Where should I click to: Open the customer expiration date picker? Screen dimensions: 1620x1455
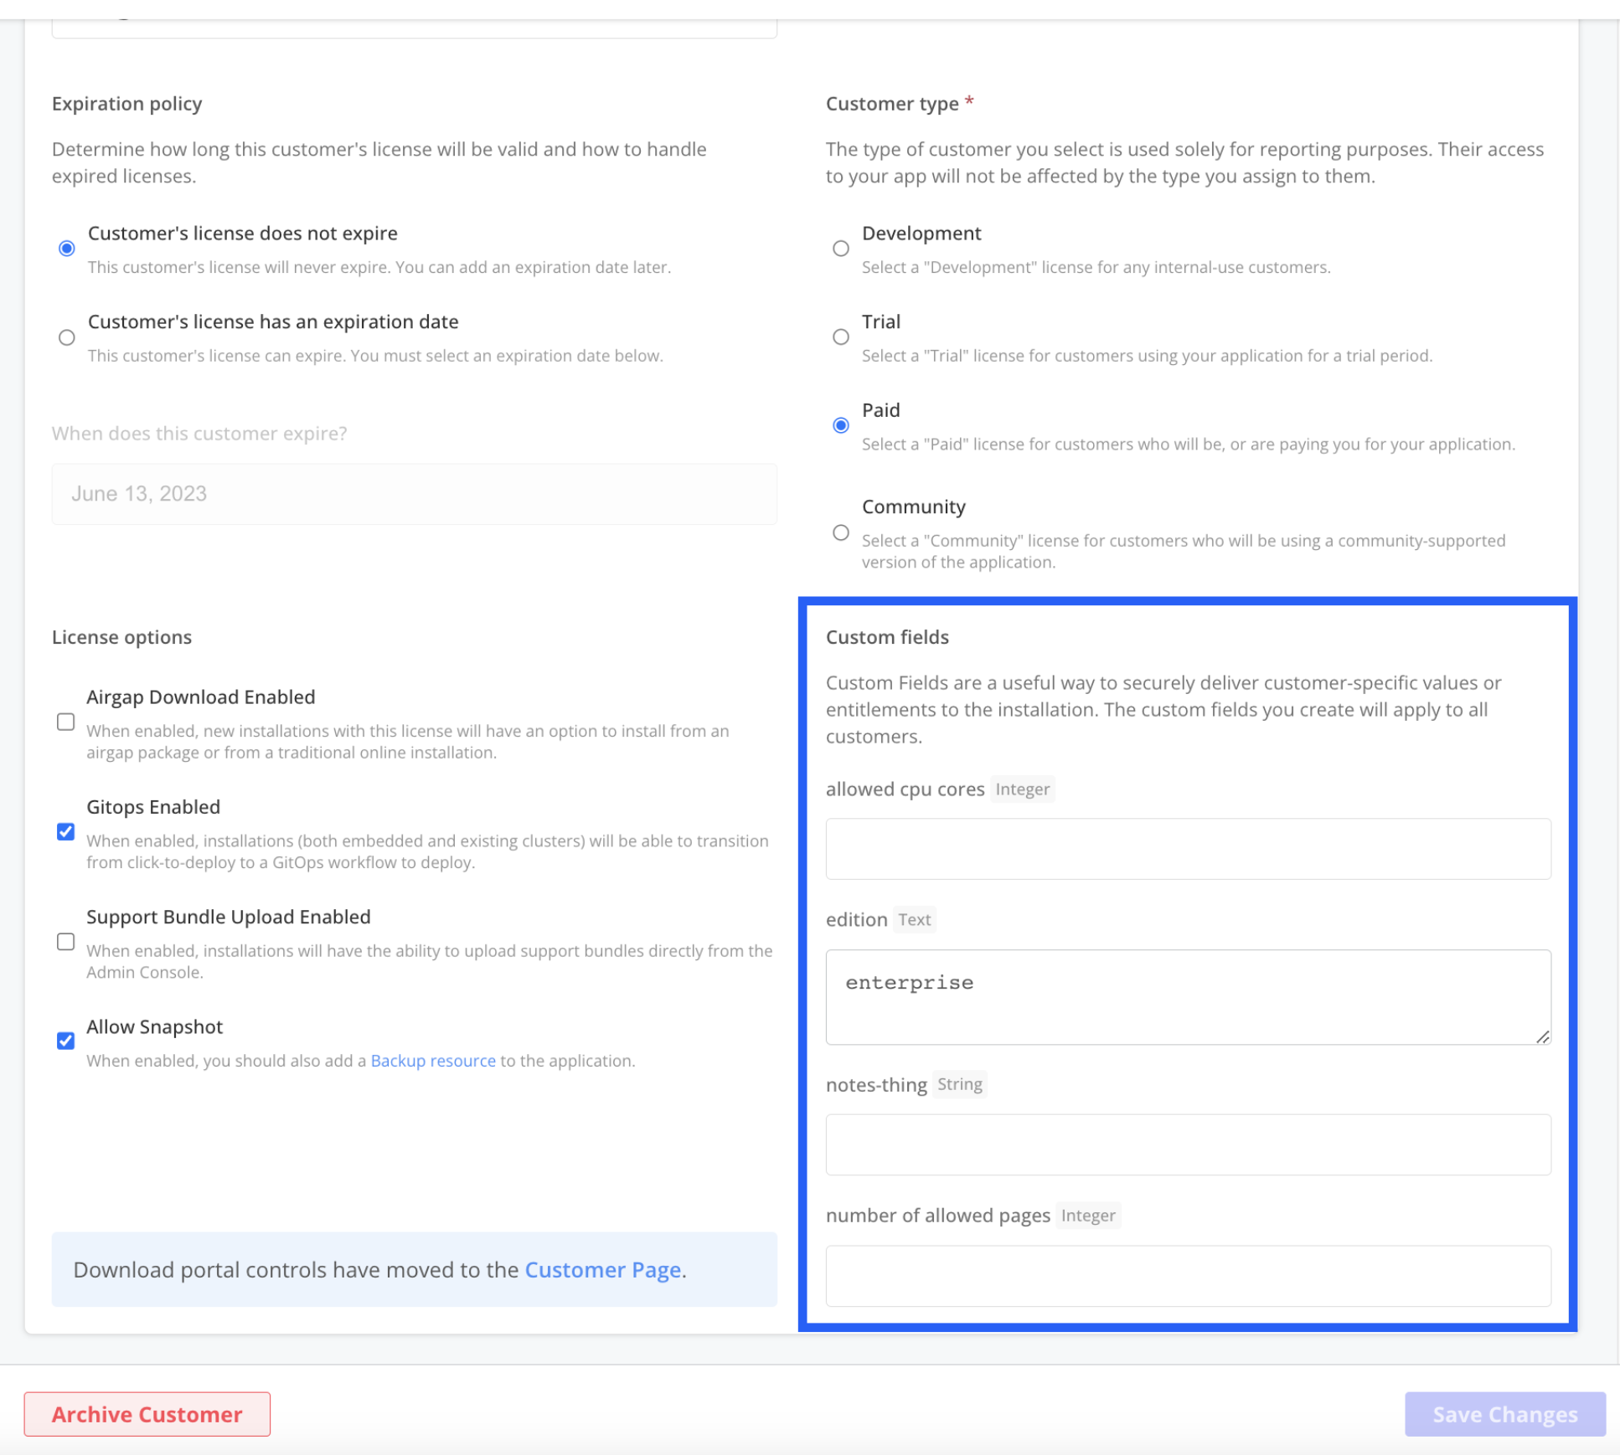pos(414,494)
